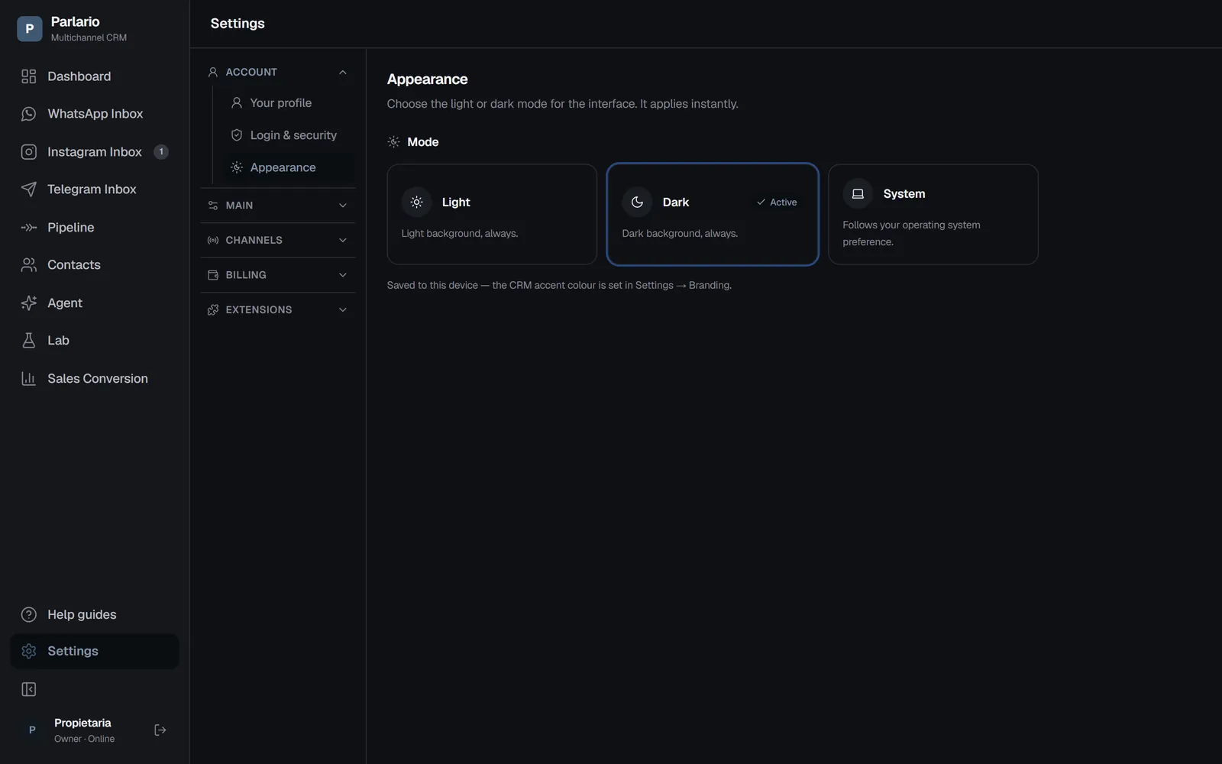Click the Billing wallet icon
This screenshot has height=764, width=1222.
pos(213,275)
